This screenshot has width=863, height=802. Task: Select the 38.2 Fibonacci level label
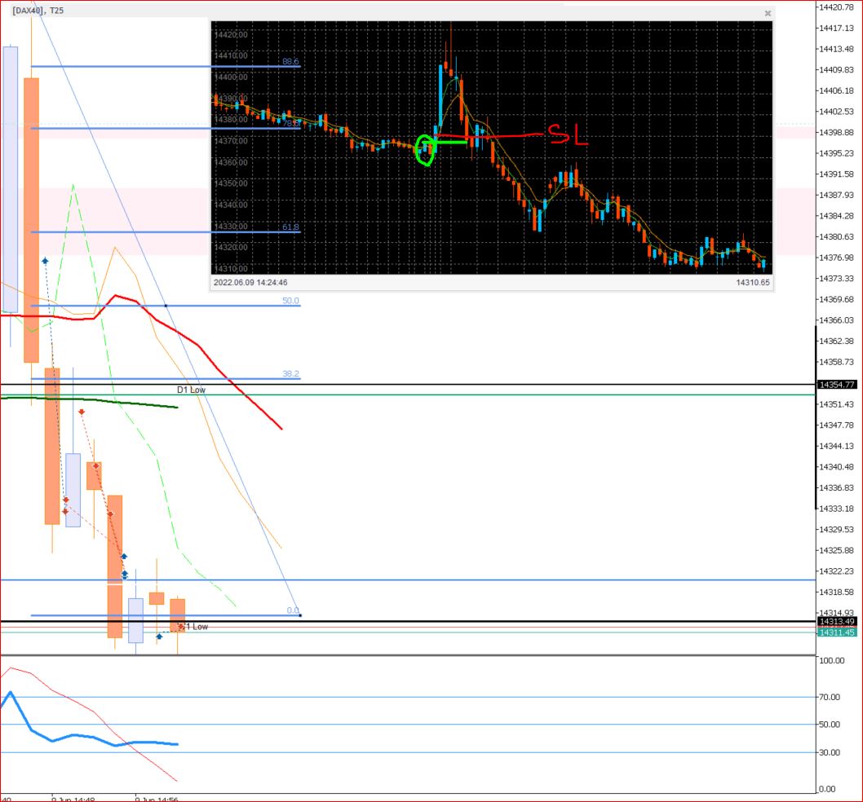click(x=290, y=374)
